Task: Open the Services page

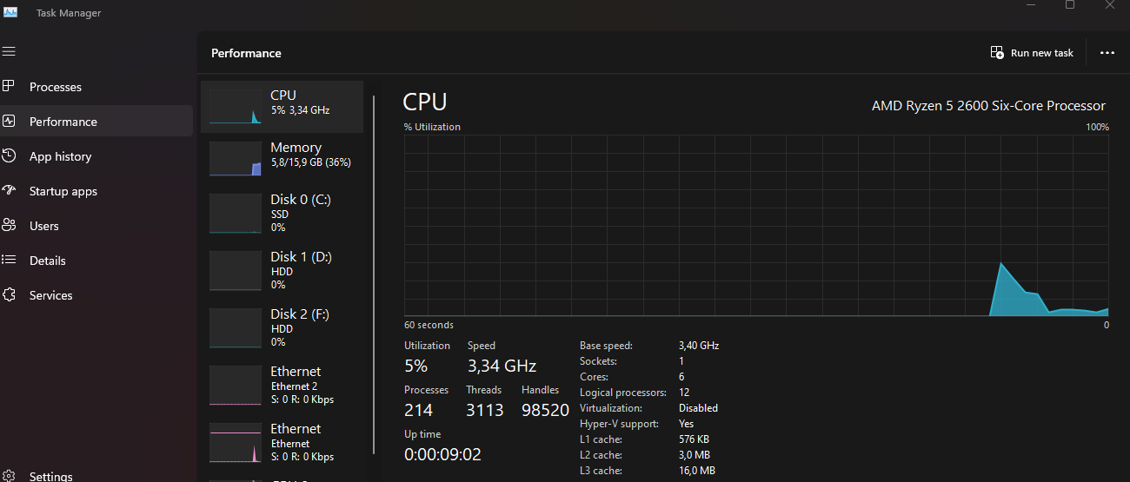Action: pos(51,295)
